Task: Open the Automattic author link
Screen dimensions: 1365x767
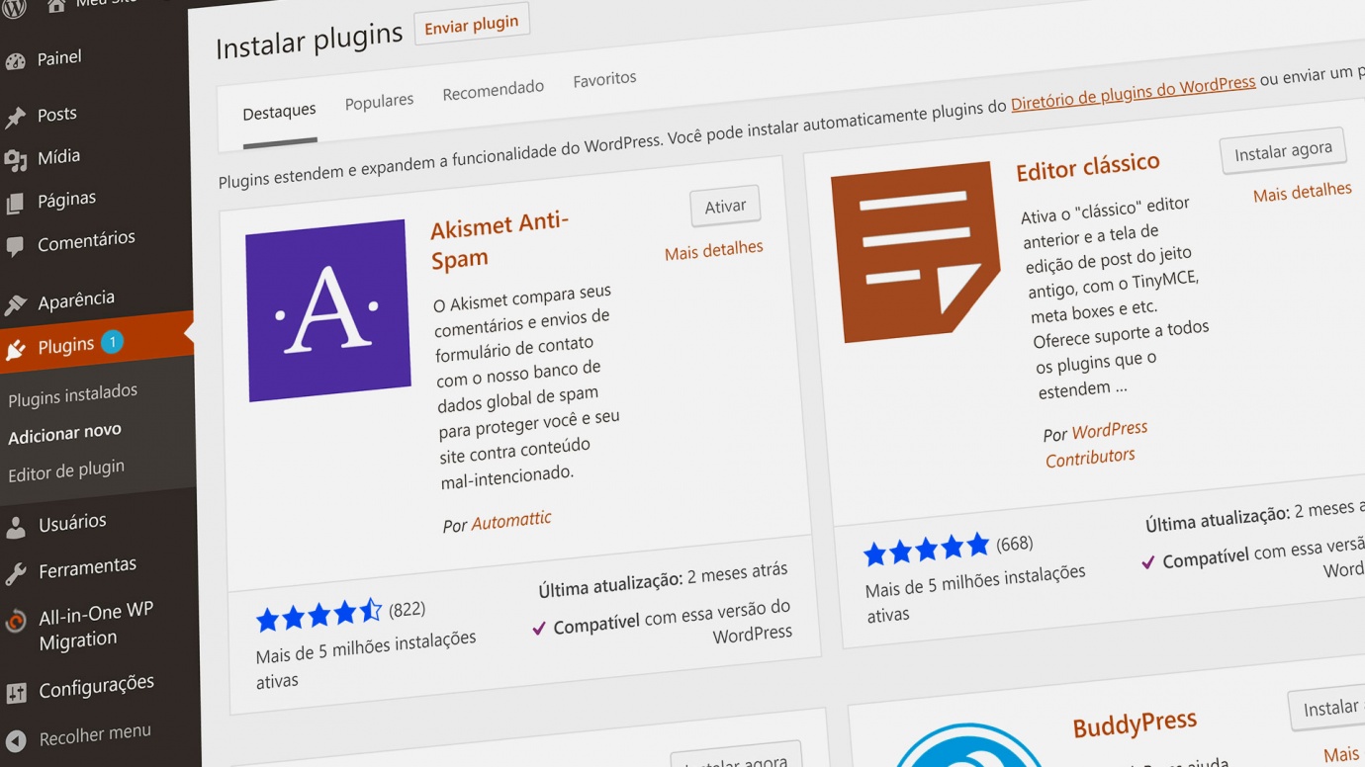Action: tap(511, 522)
